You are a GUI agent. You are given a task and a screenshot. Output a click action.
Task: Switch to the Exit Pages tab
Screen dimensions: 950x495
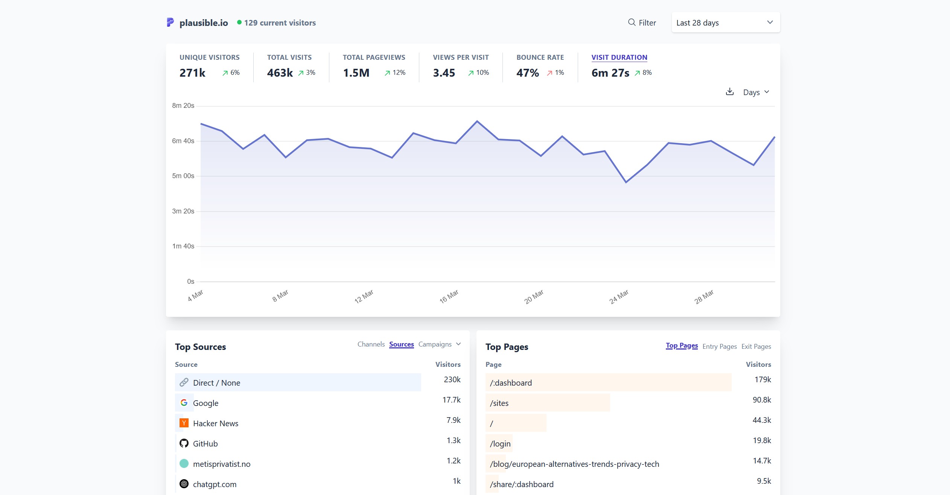(756, 346)
